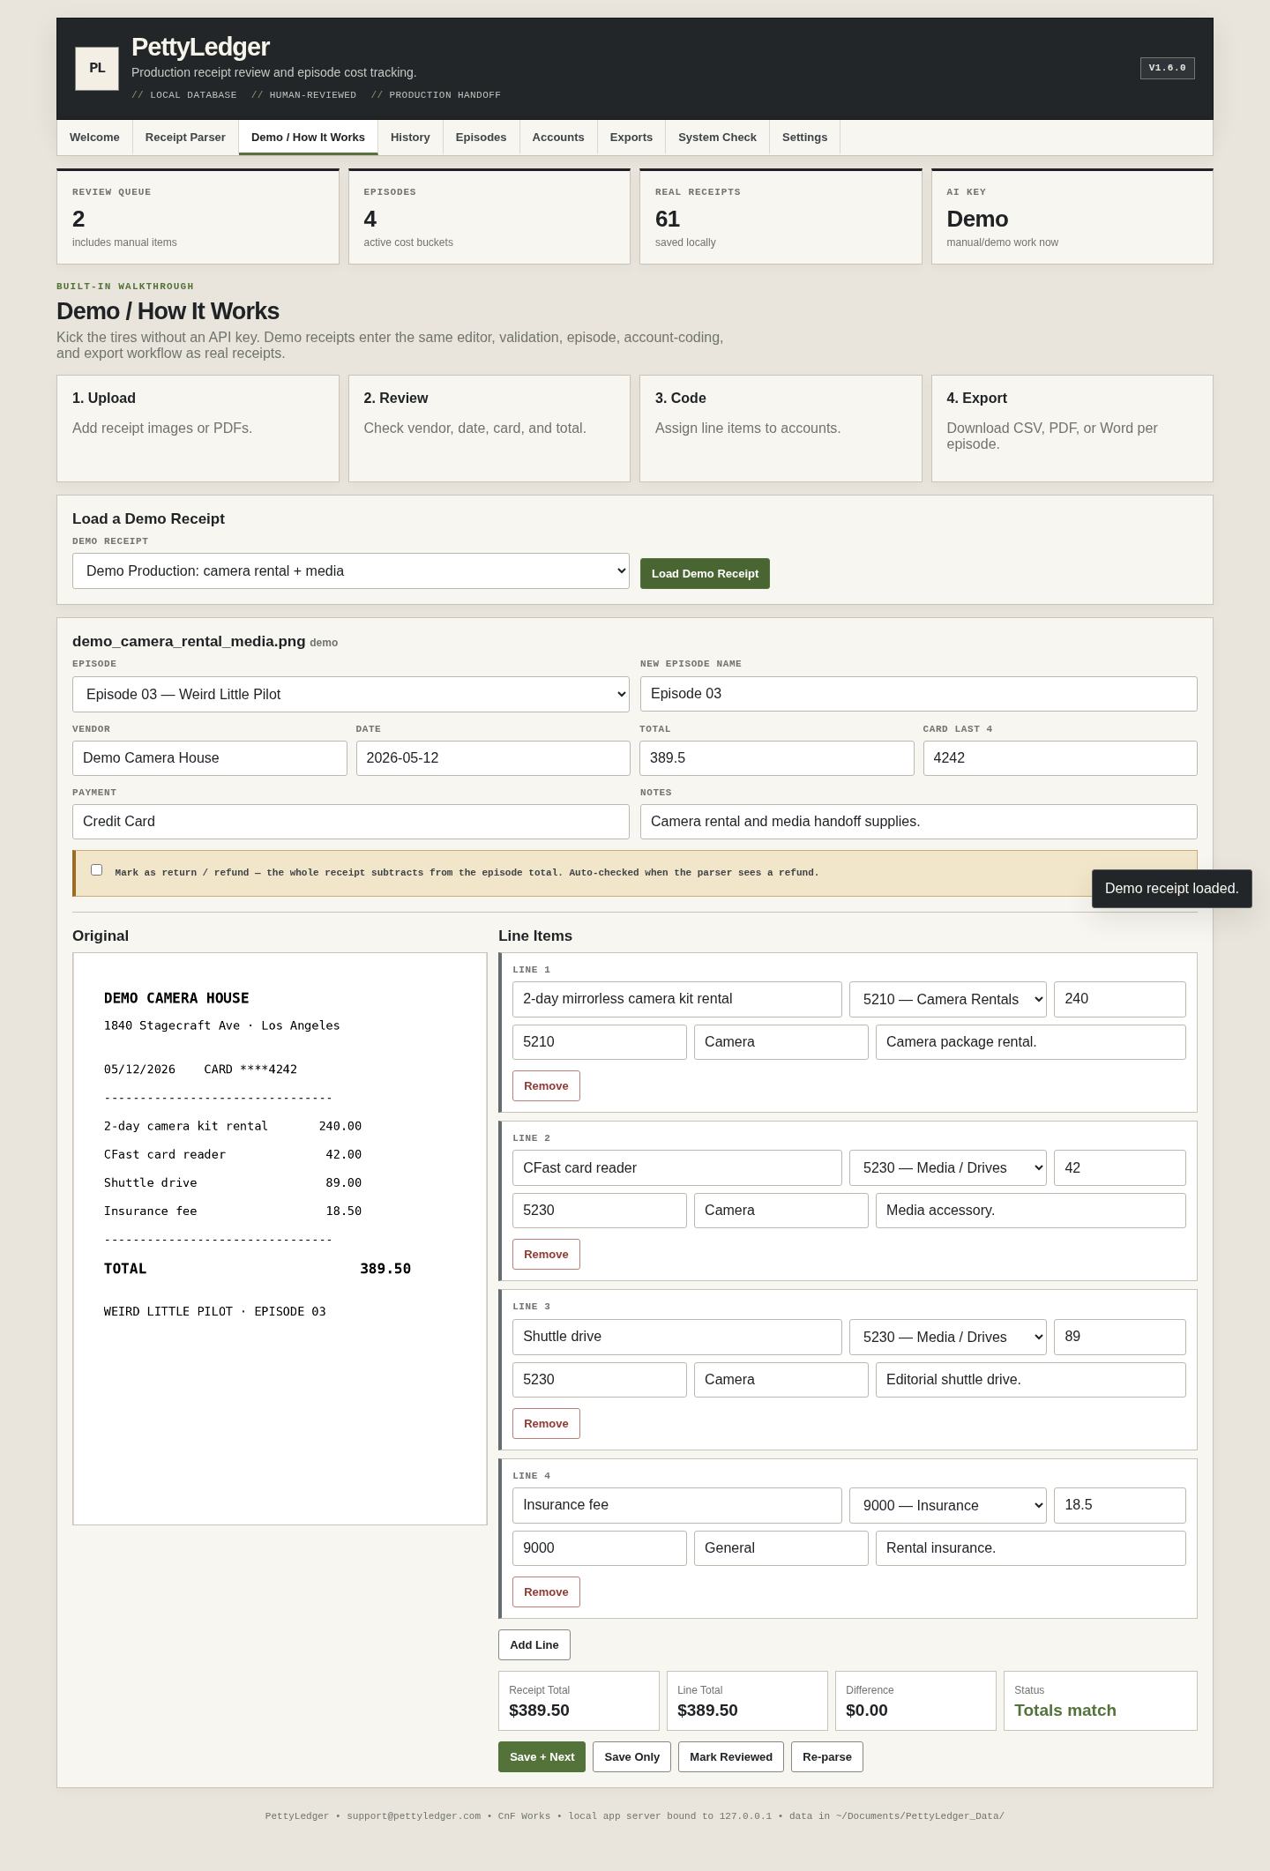Click the AI Key Demo card
The image size is (1270, 1871).
tap(1072, 217)
